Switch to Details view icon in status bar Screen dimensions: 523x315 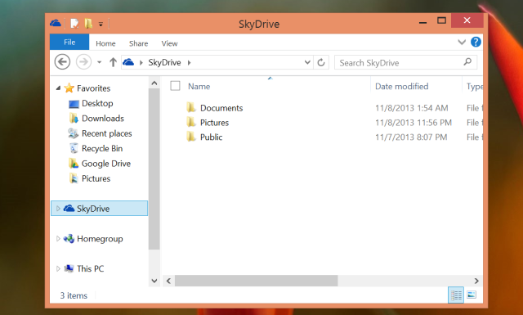click(x=456, y=295)
